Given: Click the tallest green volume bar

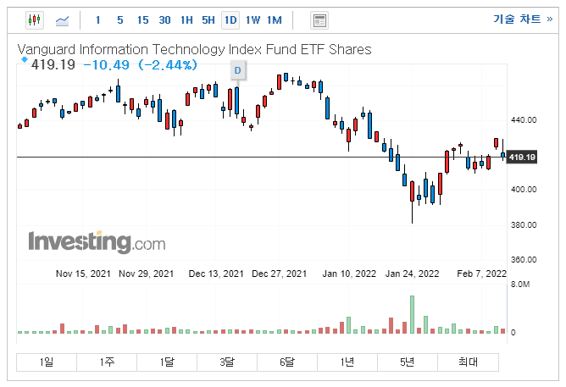Looking at the screenshot, I should (412, 314).
